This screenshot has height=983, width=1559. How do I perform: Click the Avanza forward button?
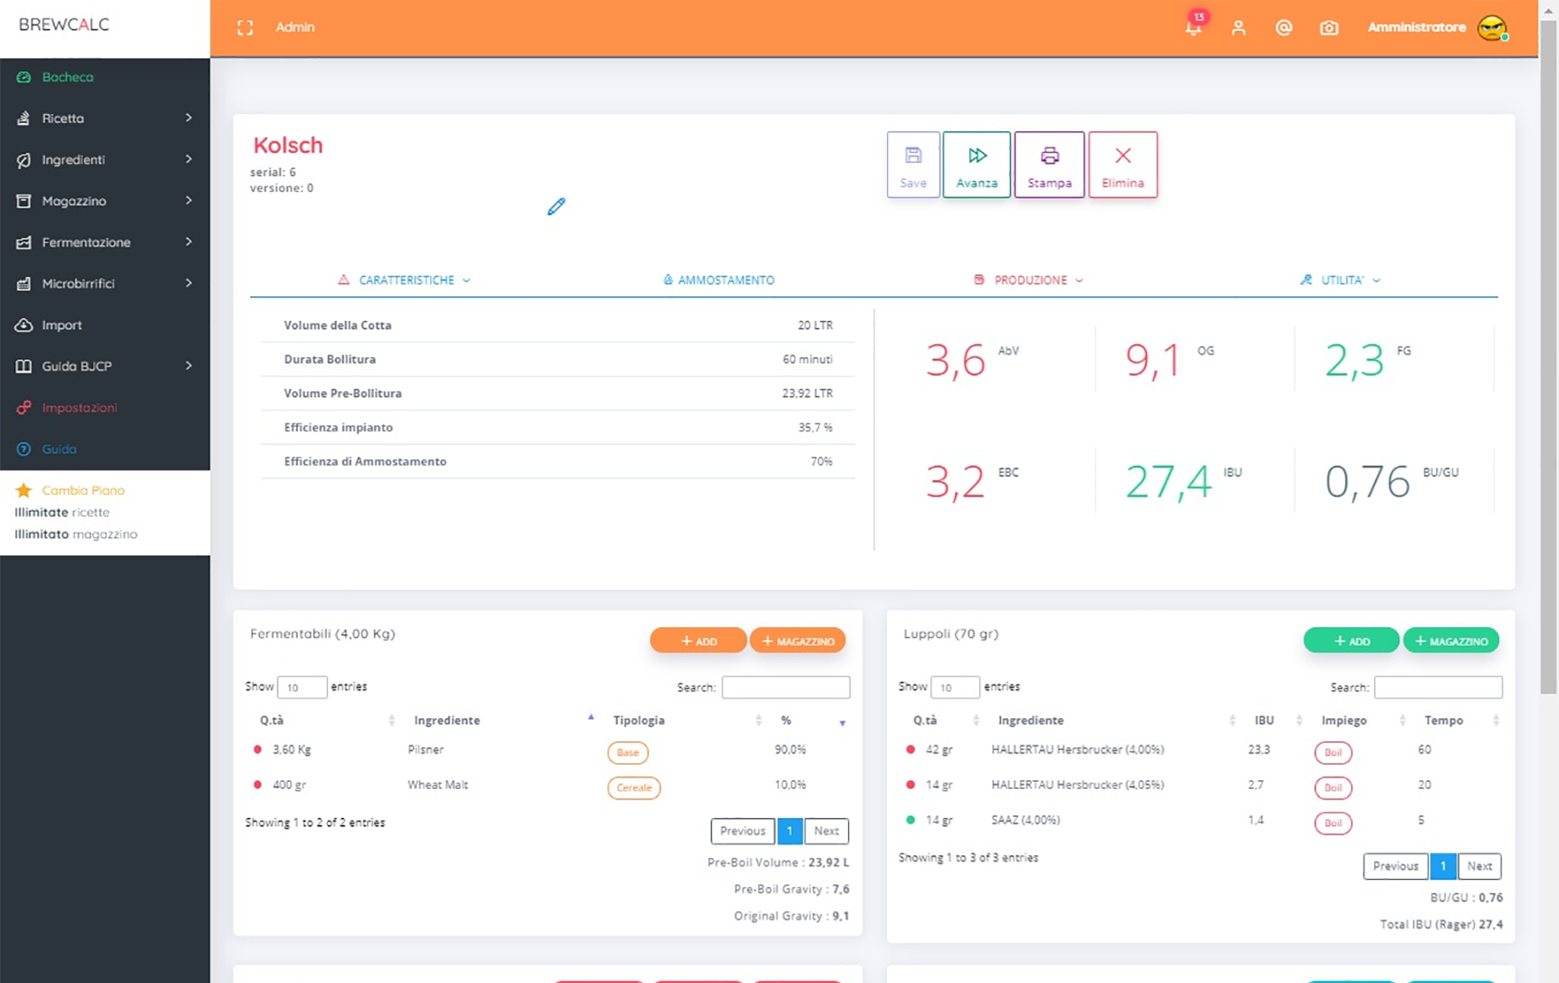click(x=977, y=165)
